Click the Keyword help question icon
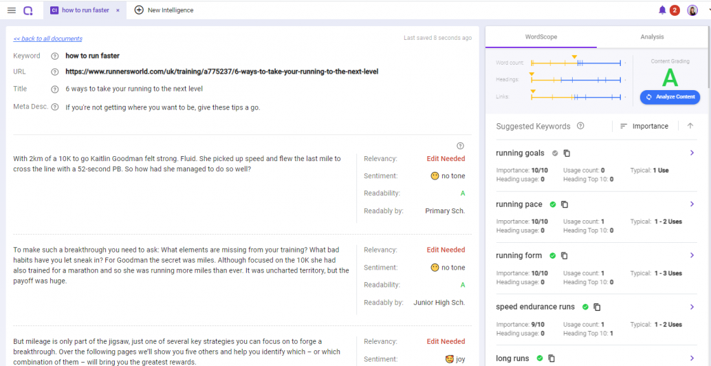The image size is (711, 366). click(x=55, y=56)
